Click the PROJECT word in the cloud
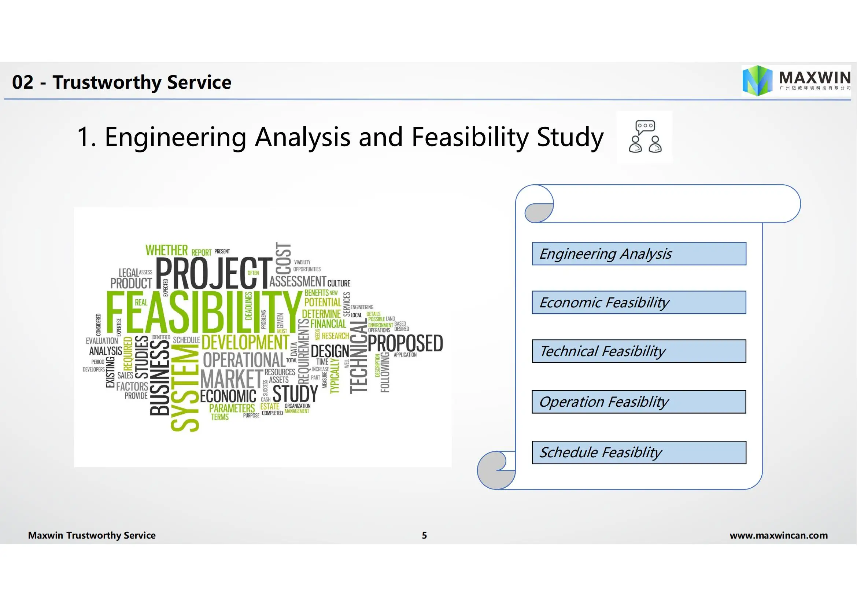The width and height of the screenshot is (857, 606). pyautogui.click(x=214, y=273)
